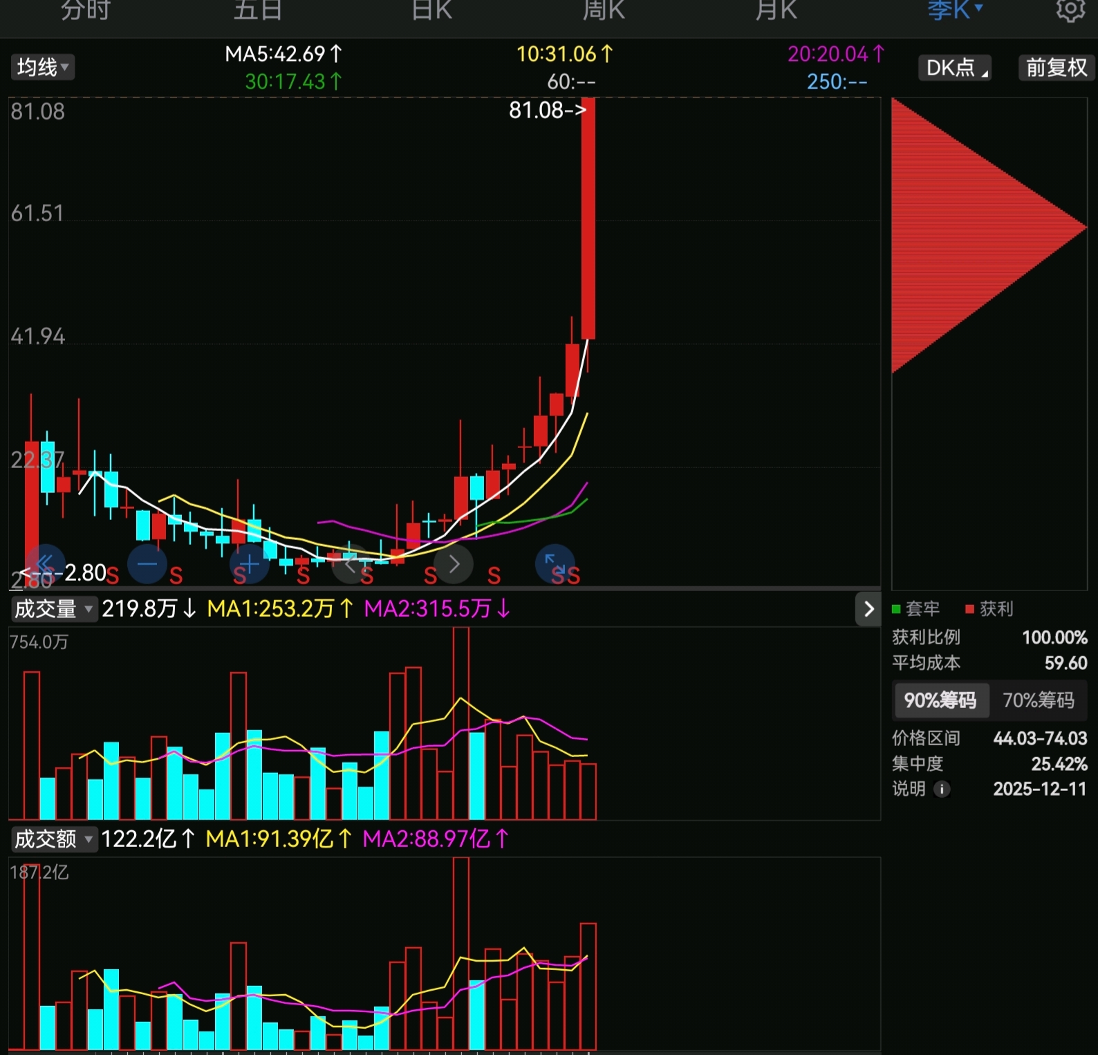The height and width of the screenshot is (1055, 1098).
Task: Select the 70%筹码 option
Action: click(1039, 700)
